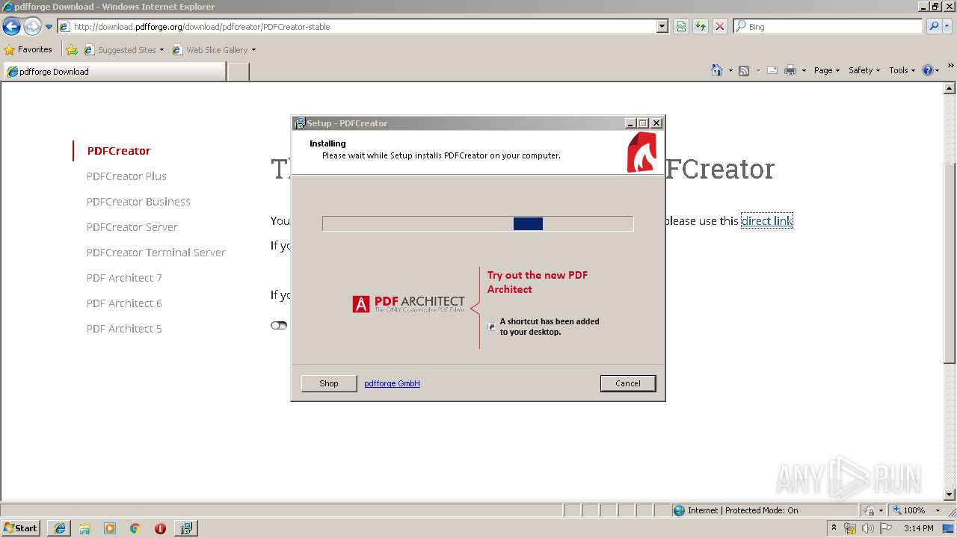The width and height of the screenshot is (957, 538).
Task: Click the 3:14 PM clock
Action: click(918, 528)
